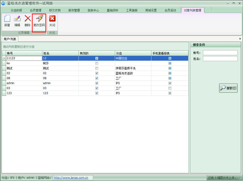
Task: Open the www.lange.com.cn website link
Action: (x=71, y=178)
